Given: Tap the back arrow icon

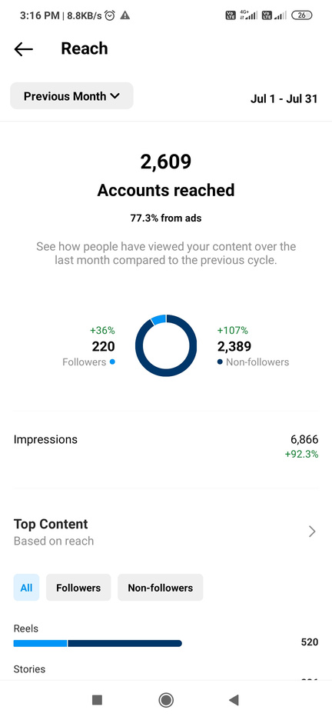Looking at the screenshot, I should (x=23, y=48).
